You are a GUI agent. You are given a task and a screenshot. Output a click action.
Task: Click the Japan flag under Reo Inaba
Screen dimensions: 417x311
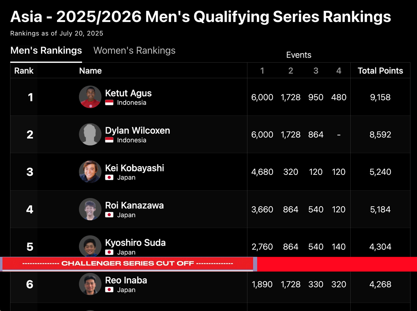coord(109,290)
